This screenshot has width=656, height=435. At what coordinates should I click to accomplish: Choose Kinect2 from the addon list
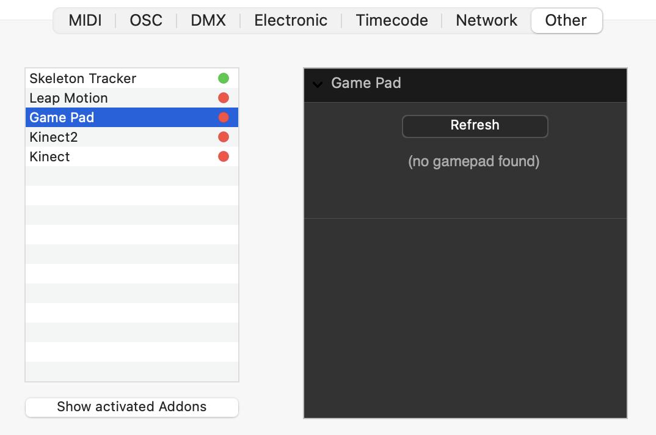click(x=54, y=137)
